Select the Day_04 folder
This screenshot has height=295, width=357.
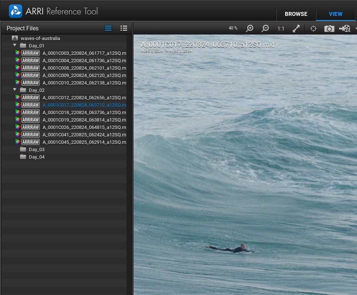tap(36, 157)
